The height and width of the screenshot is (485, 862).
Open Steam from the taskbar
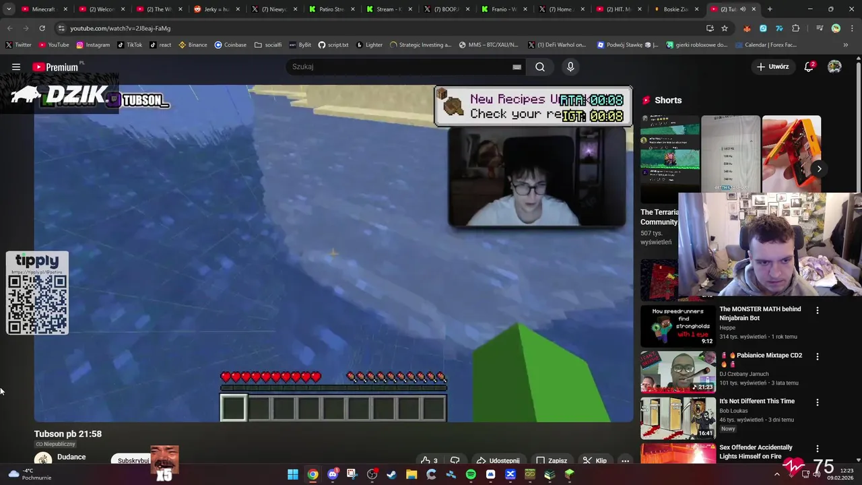(391, 474)
